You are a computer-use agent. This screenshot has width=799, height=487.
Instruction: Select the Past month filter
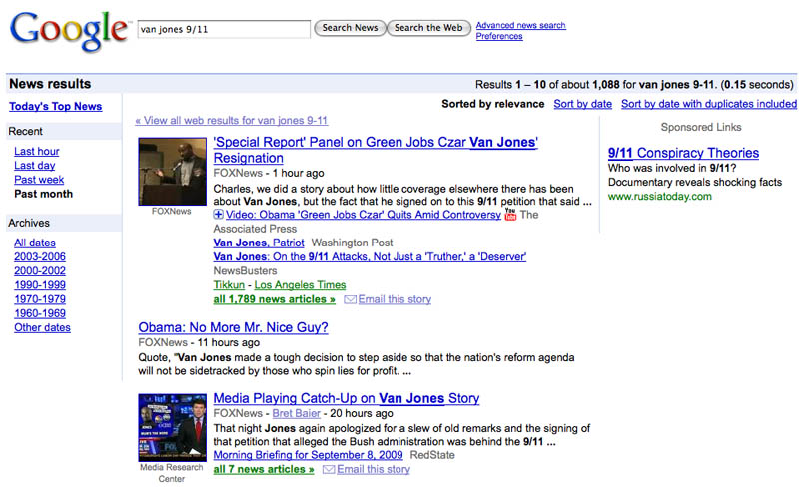click(x=43, y=194)
